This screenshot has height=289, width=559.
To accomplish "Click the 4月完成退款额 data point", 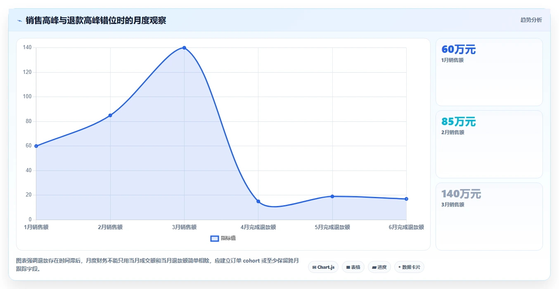I will pyautogui.click(x=258, y=201).
